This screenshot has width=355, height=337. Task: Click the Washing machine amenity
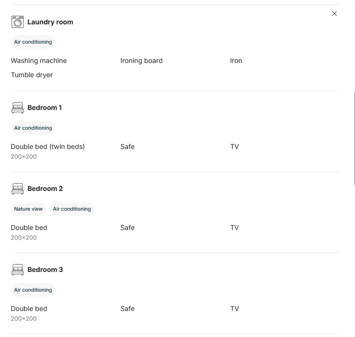(39, 61)
